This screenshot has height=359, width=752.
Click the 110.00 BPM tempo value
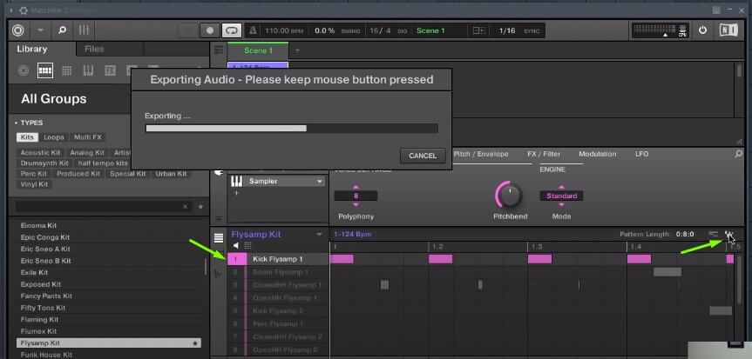284,30
